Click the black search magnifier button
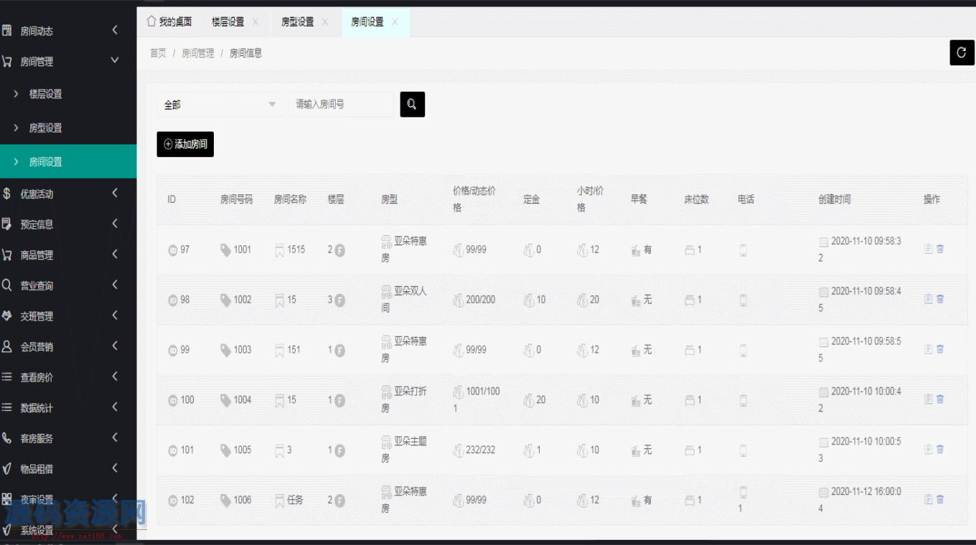 click(x=412, y=104)
